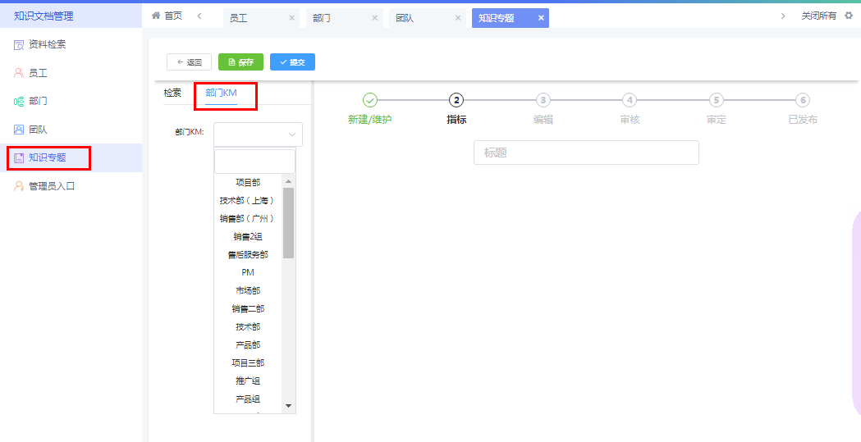This screenshot has height=442, width=861.
Task: Click the green 保存 button
Action: point(240,62)
